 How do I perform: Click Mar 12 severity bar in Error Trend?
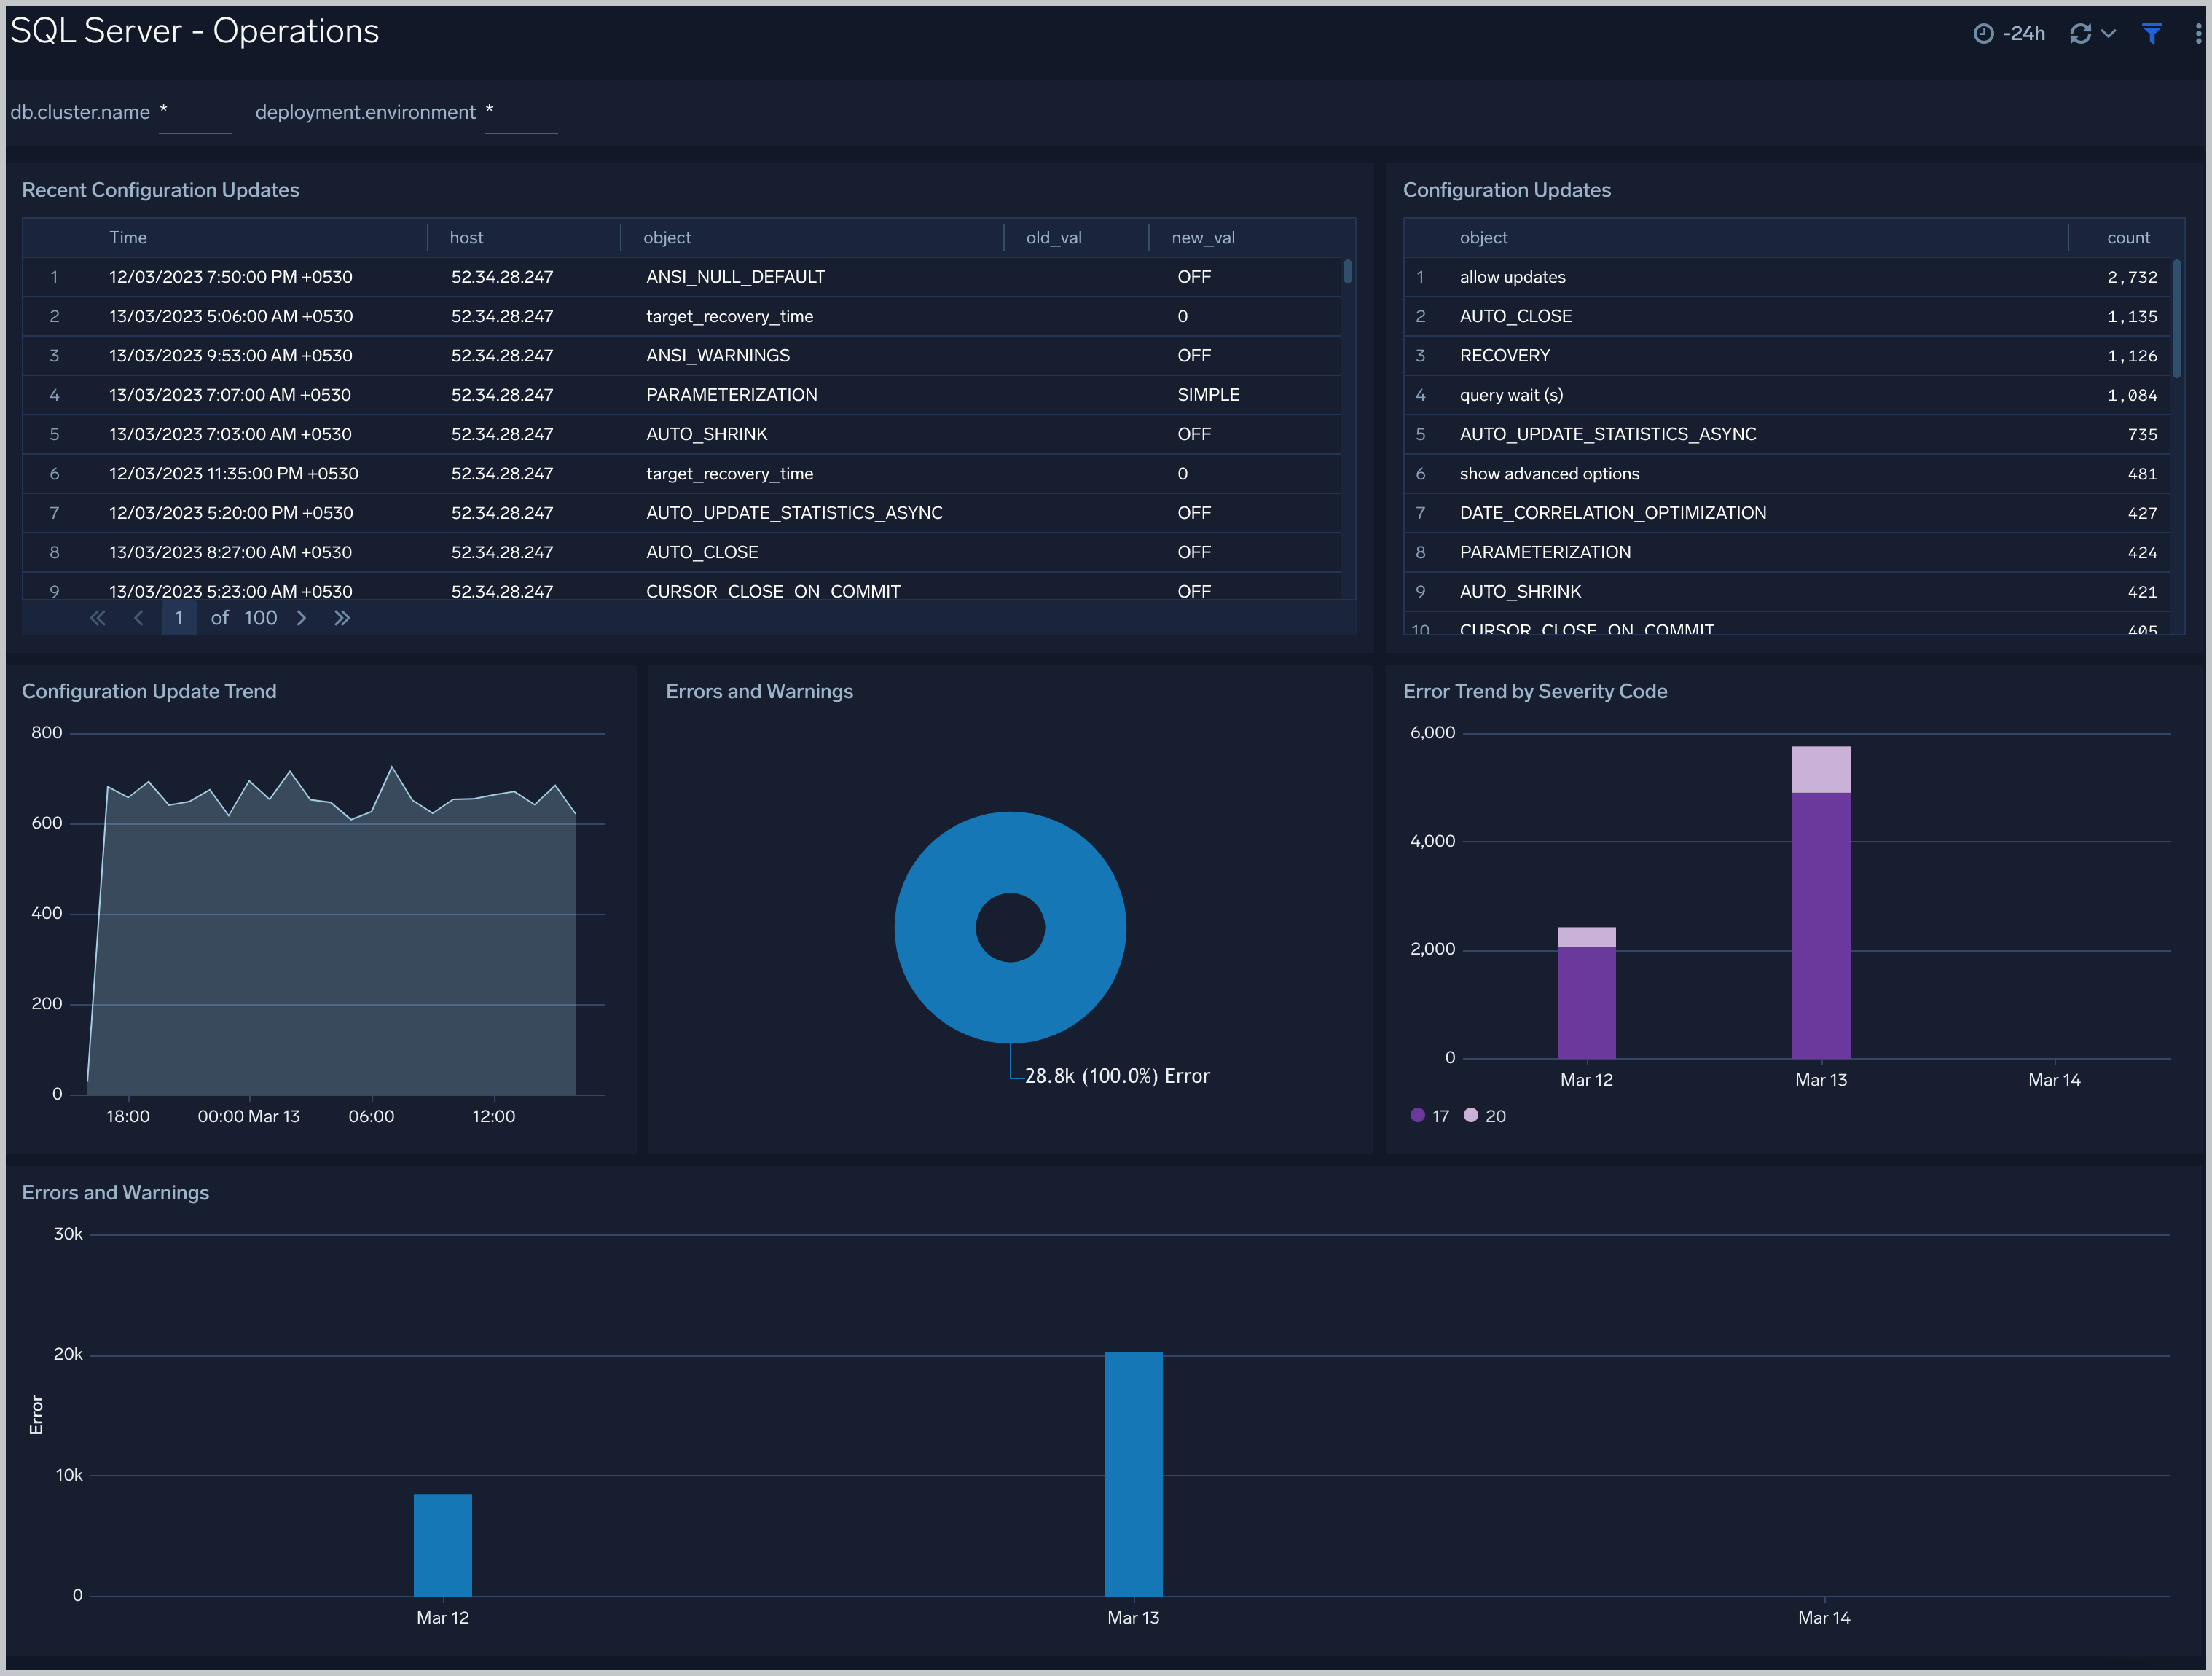coord(1586,1002)
